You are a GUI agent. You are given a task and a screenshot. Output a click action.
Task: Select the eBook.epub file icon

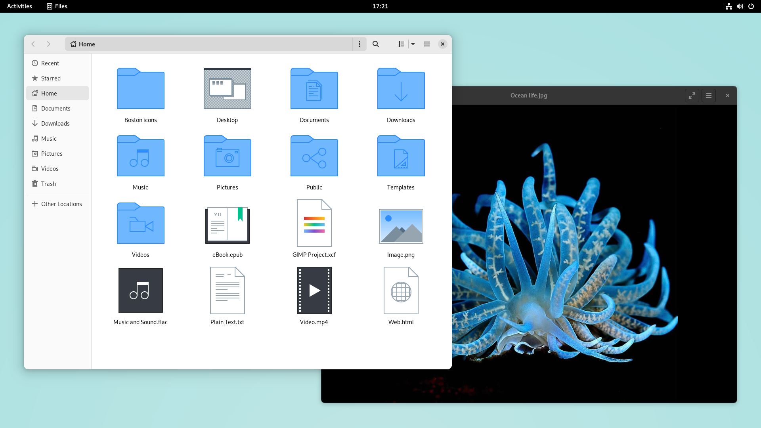tap(227, 225)
